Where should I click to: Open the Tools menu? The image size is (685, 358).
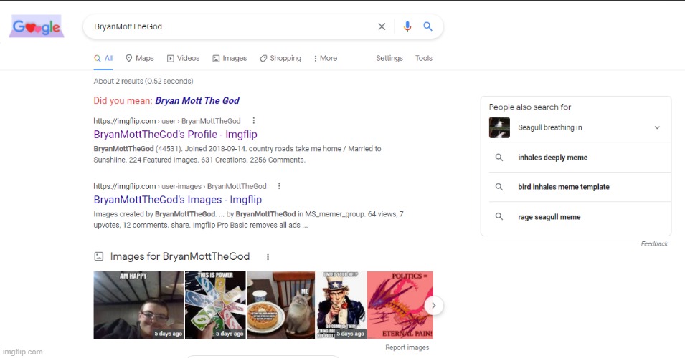click(424, 58)
